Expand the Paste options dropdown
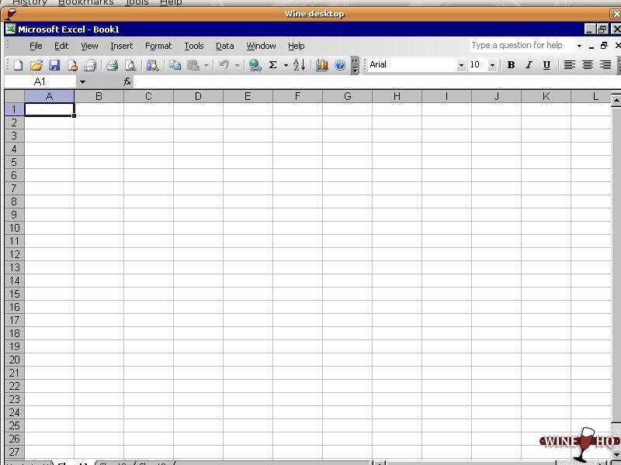The height and width of the screenshot is (465, 621). click(x=206, y=65)
